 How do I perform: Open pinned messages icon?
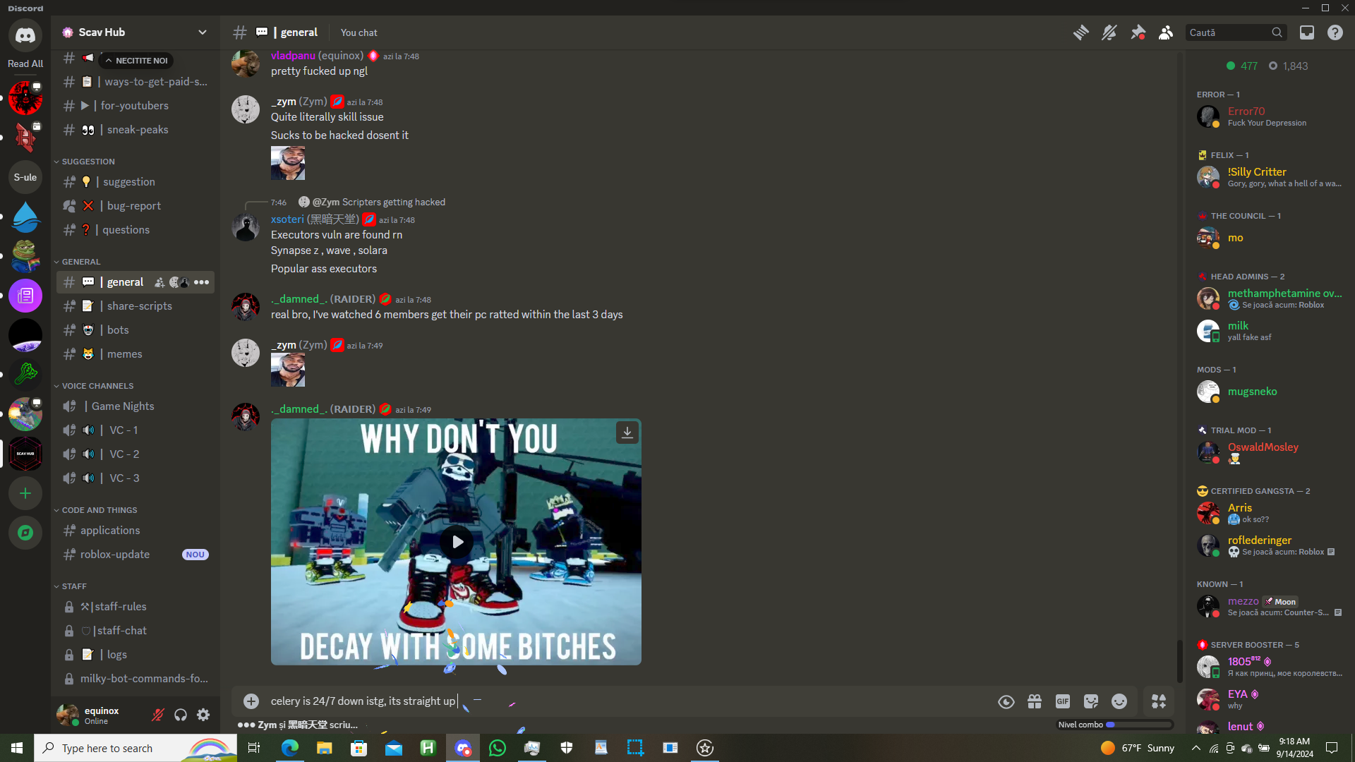click(1138, 32)
